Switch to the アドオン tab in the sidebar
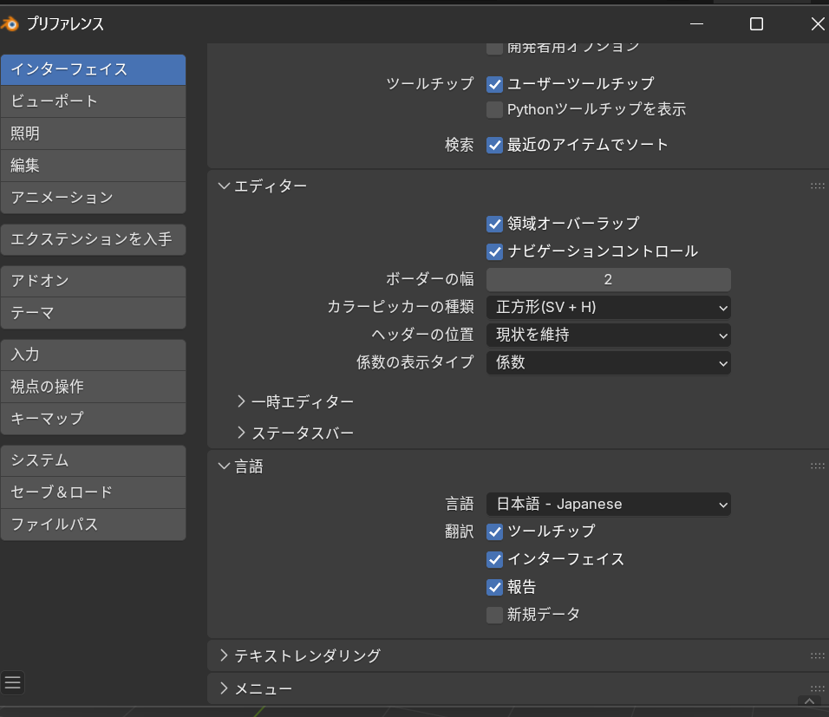 (x=93, y=281)
